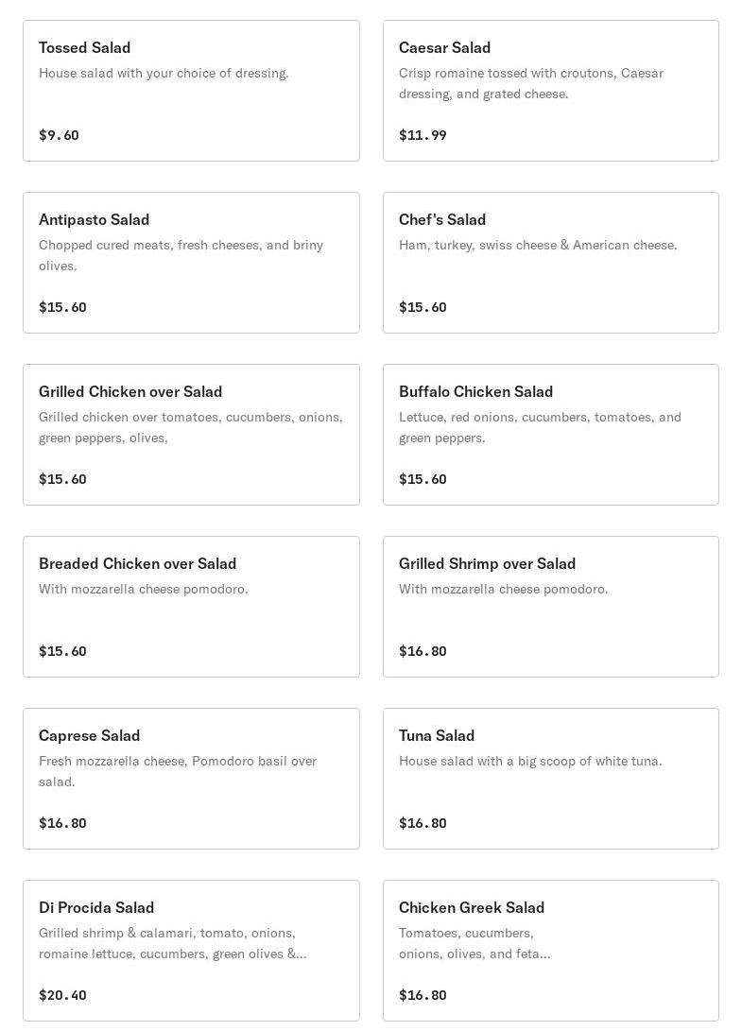The image size is (742, 1031).
Task: Click the Di Procida Salad truncated description
Action: click(x=172, y=943)
